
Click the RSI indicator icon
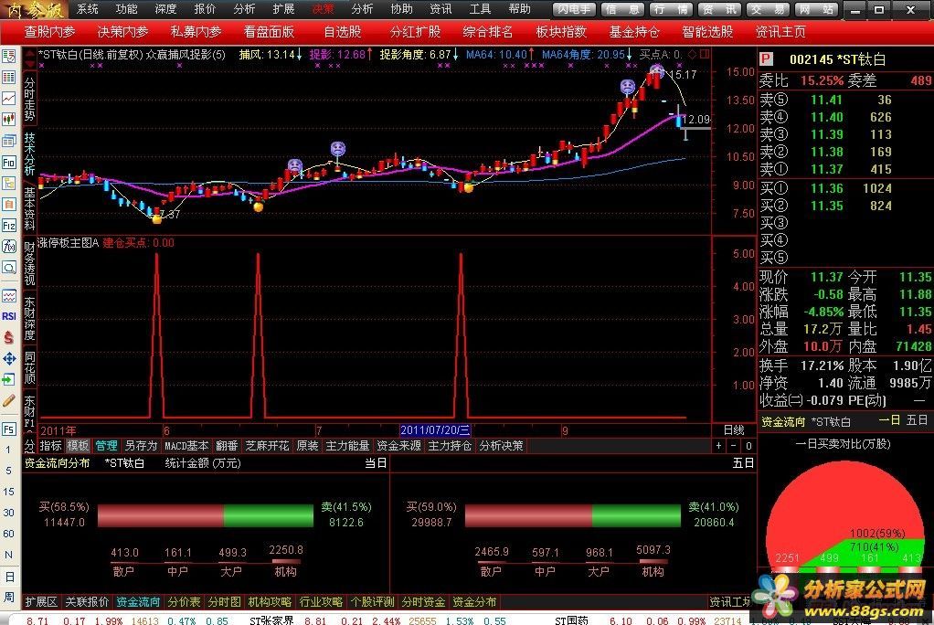[9, 316]
